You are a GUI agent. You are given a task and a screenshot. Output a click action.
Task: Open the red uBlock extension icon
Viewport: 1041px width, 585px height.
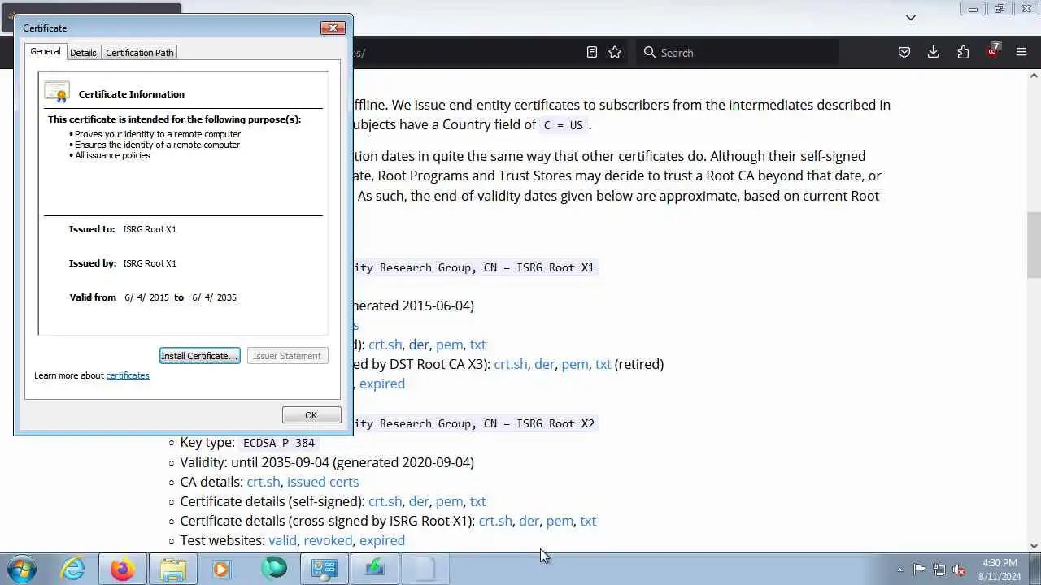point(993,50)
